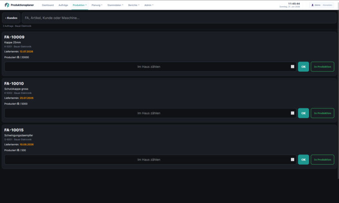
Task: Click the Produziert 0 / 500 value
Action: point(15,150)
